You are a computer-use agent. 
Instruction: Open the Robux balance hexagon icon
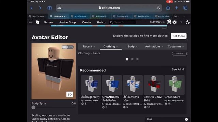pyautogui.click(x=174, y=22)
